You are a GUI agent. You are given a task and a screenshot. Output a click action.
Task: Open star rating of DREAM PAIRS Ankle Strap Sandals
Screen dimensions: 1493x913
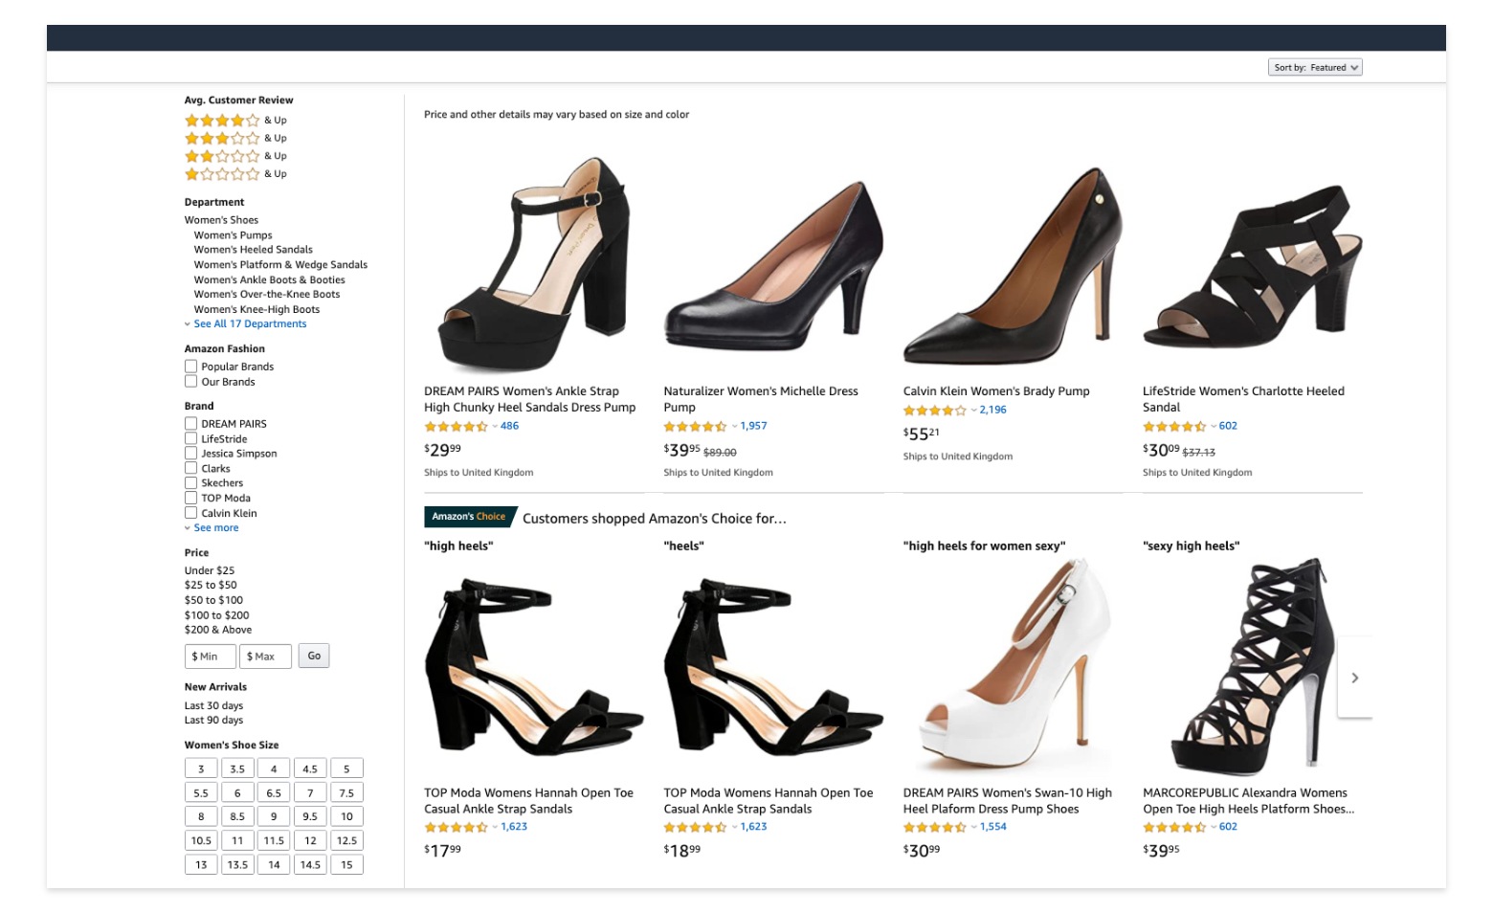457,427
